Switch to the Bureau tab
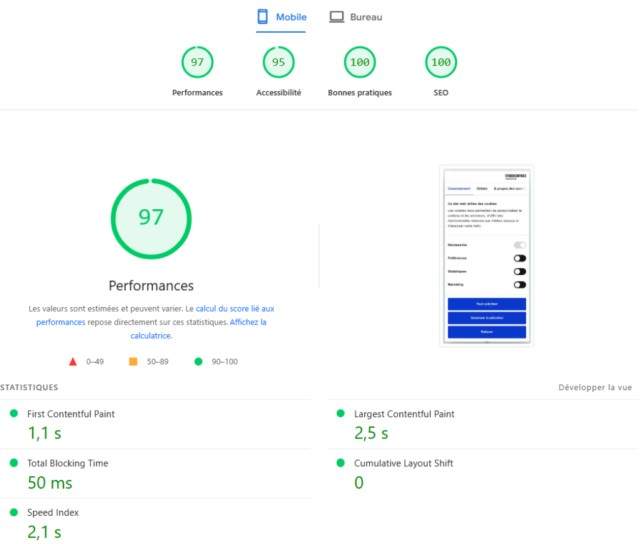643x544 pixels. tap(366, 17)
